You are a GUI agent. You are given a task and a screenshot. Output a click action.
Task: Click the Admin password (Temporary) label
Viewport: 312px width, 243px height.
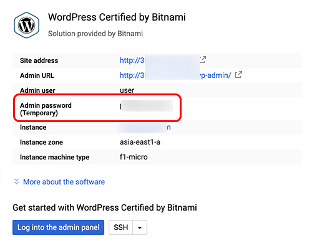pyautogui.click(x=46, y=109)
